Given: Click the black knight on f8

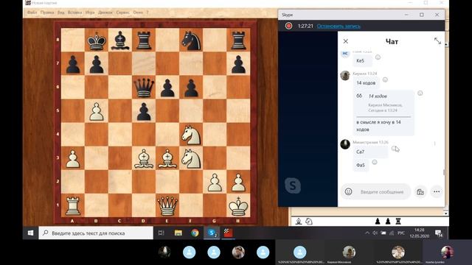Looking at the screenshot, I should click(191, 40).
